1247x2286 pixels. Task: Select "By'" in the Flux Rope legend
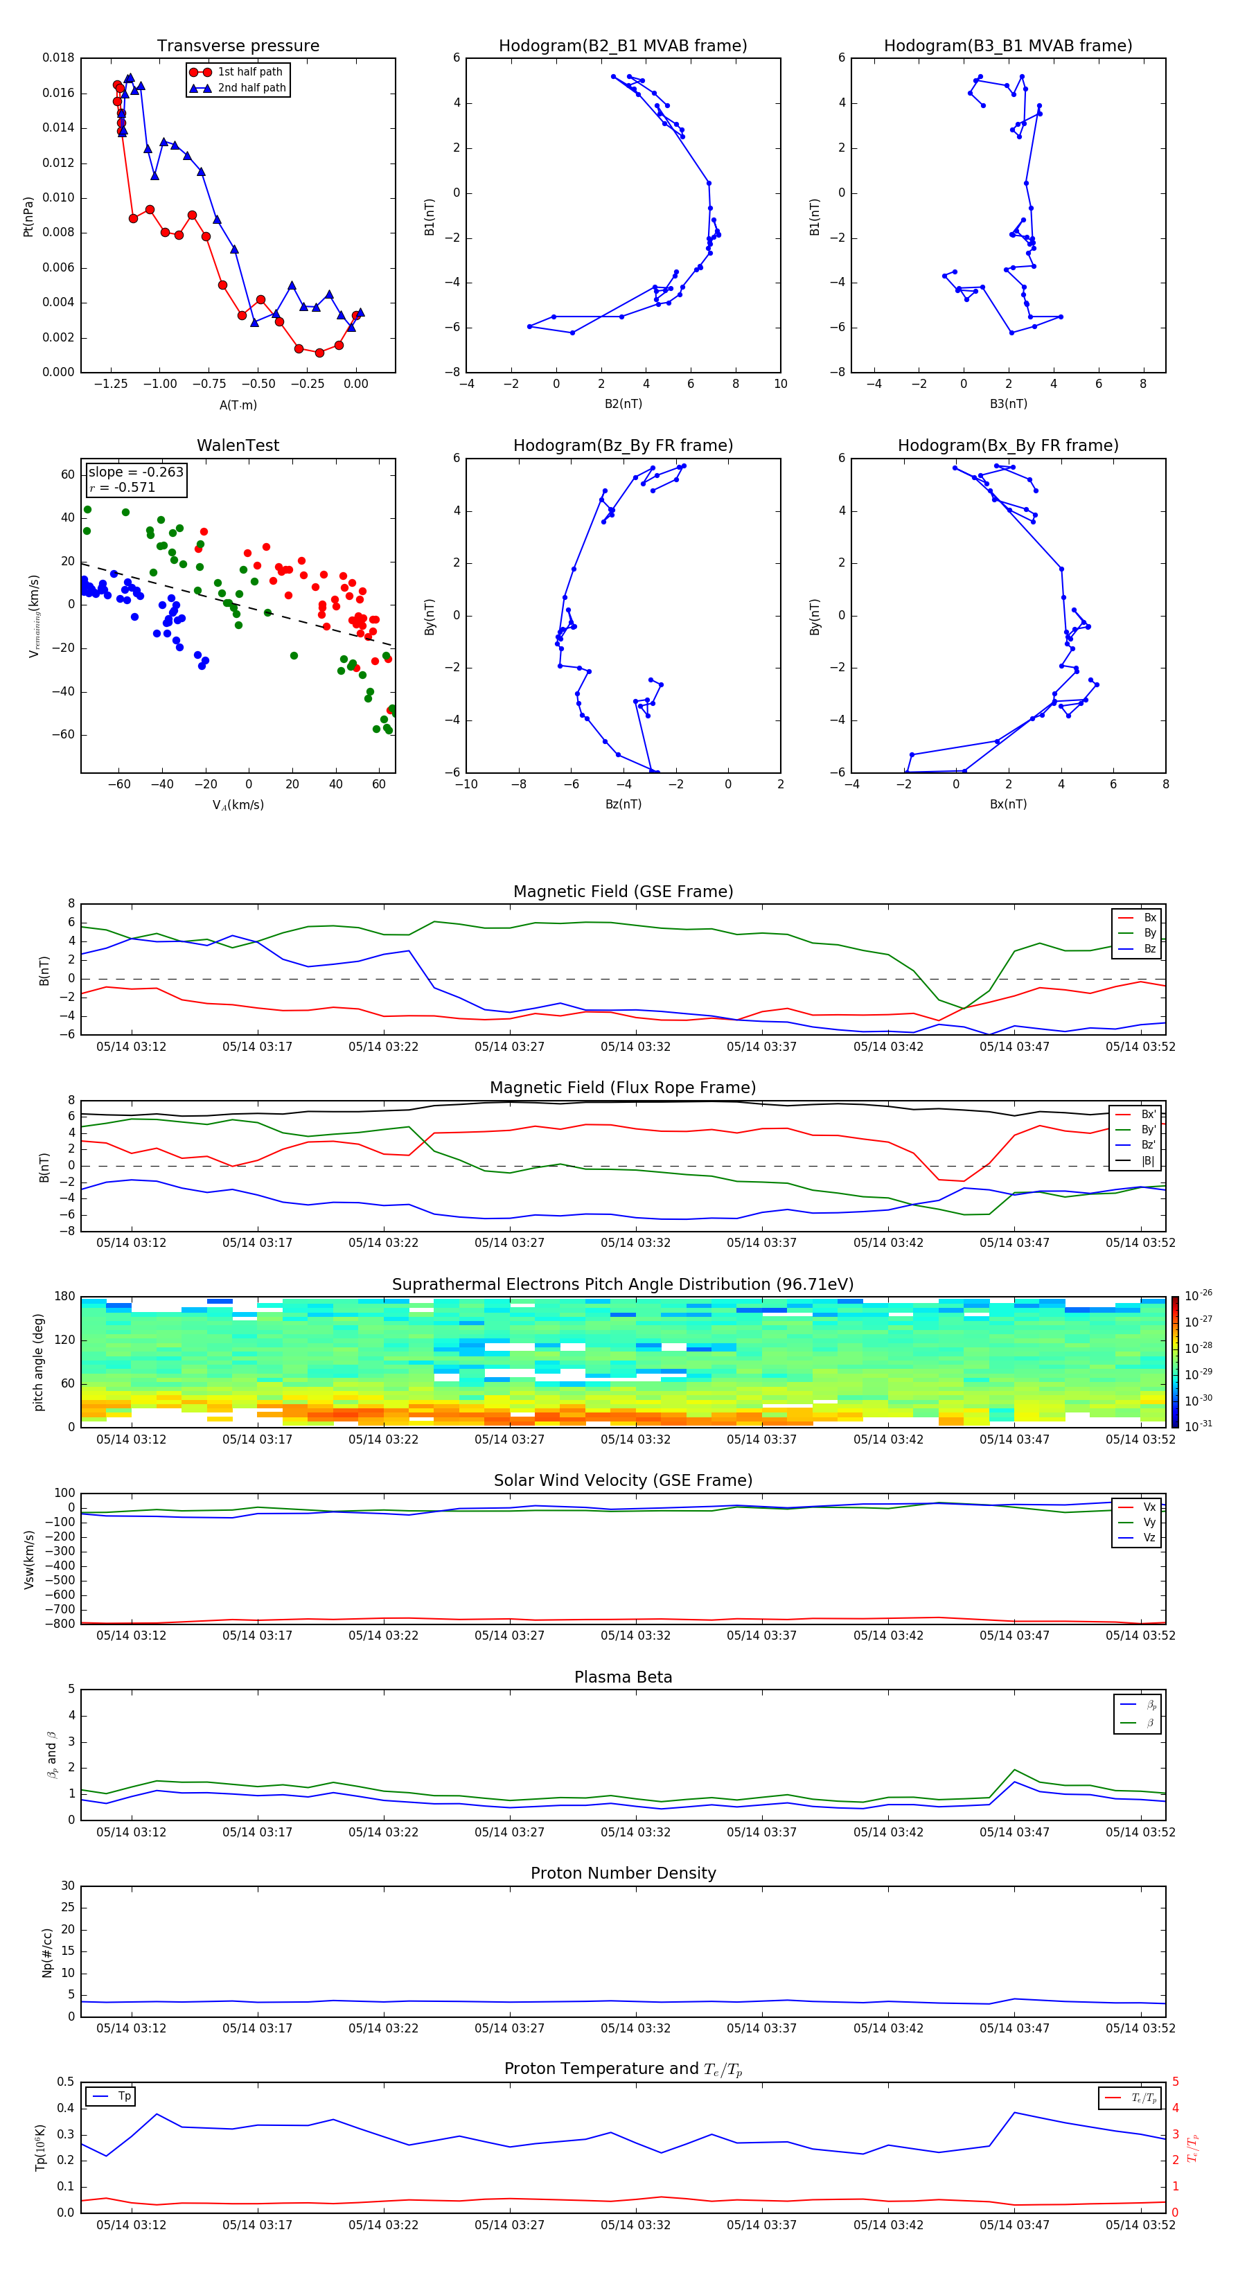pos(1136,1130)
